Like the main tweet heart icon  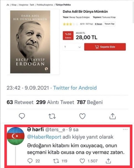click(x=82, y=116)
